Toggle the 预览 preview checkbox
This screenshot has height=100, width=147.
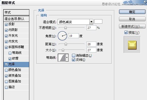126,32
